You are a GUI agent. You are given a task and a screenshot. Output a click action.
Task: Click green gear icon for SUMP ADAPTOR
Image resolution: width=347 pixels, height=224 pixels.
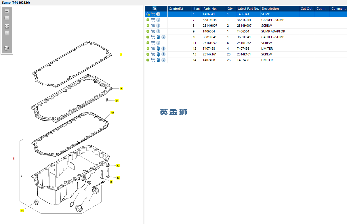[148, 31]
